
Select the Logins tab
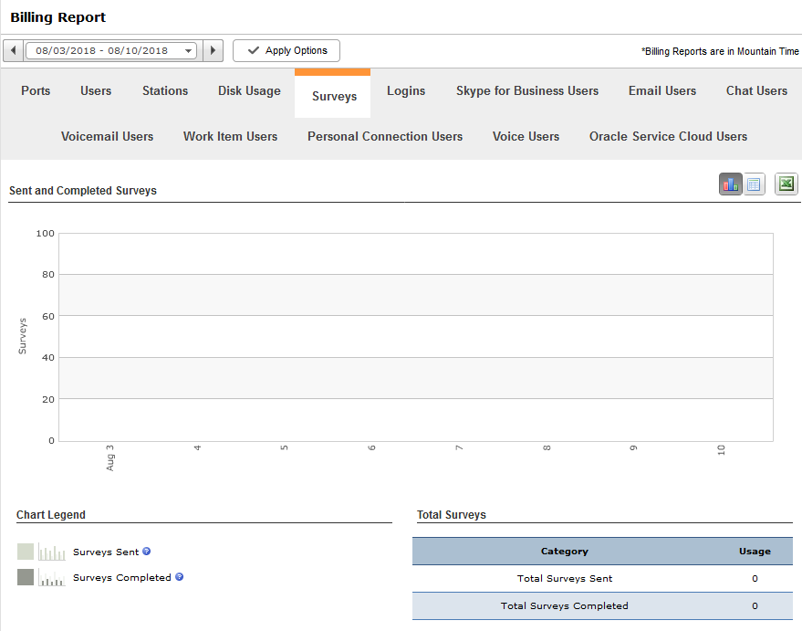click(x=406, y=90)
